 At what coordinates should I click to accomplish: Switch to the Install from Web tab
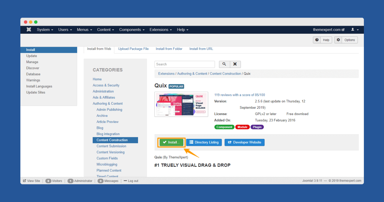[99, 49]
